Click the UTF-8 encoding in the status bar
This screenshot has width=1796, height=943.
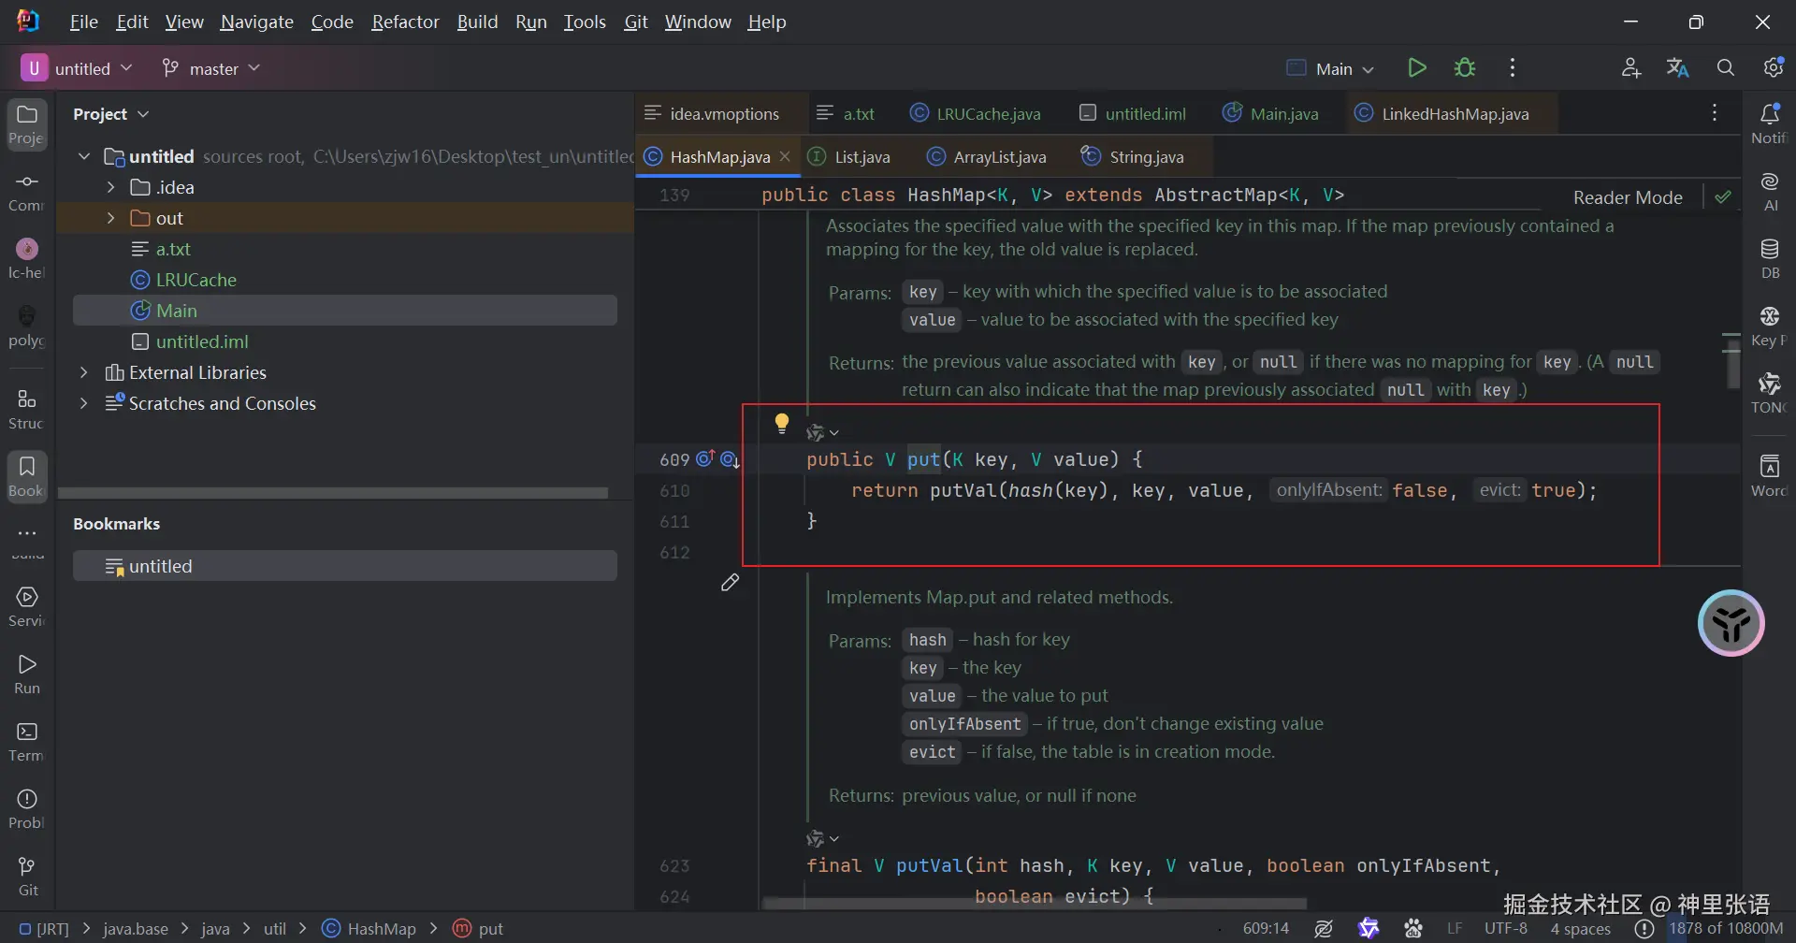pos(1505,928)
